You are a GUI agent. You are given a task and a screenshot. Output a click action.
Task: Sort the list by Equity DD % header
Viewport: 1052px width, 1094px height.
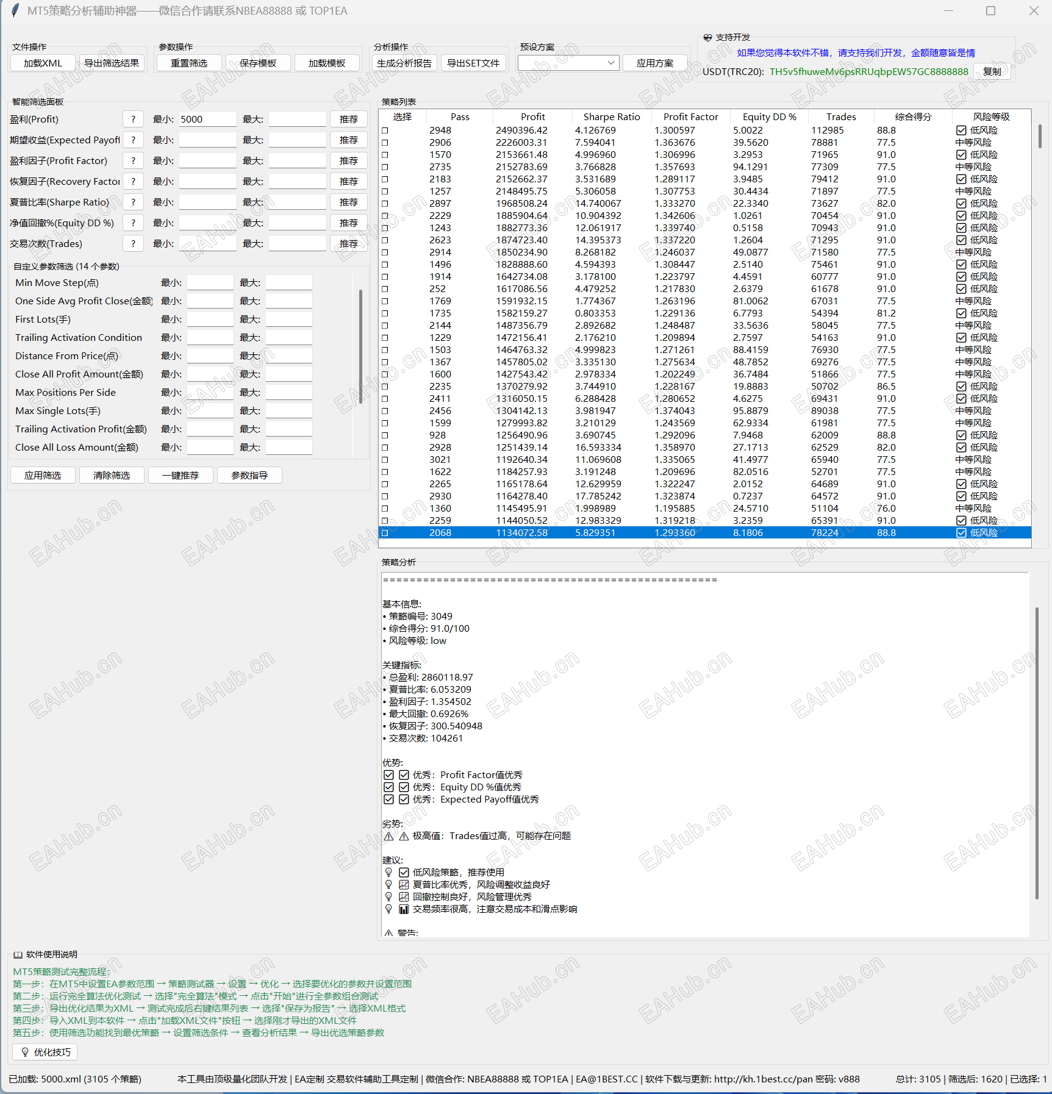tap(769, 117)
